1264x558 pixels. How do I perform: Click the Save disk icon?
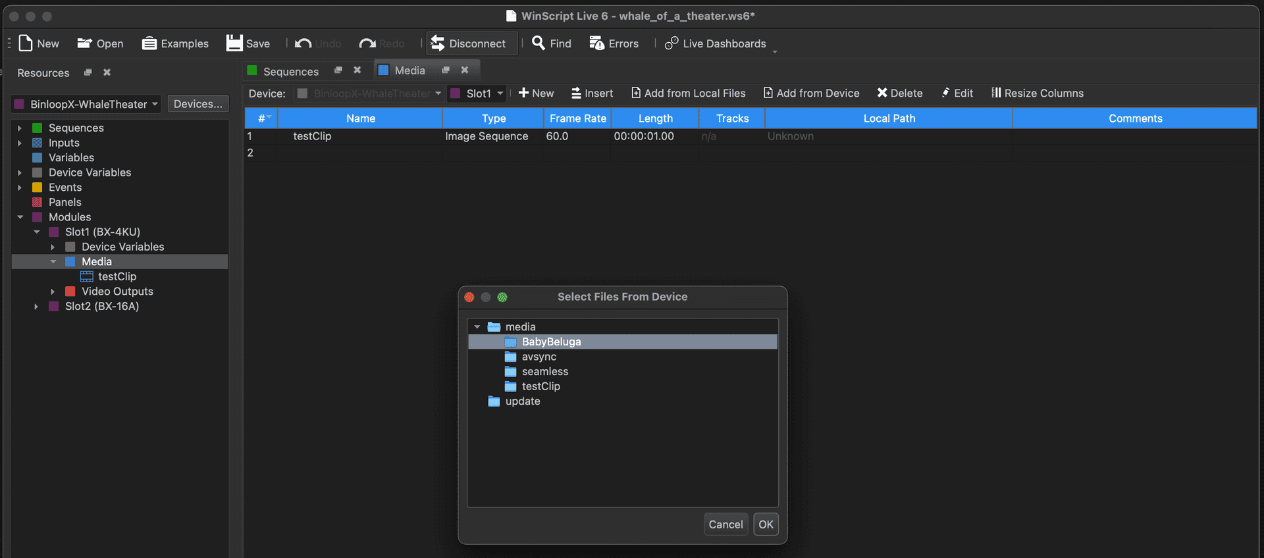[234, 43]
